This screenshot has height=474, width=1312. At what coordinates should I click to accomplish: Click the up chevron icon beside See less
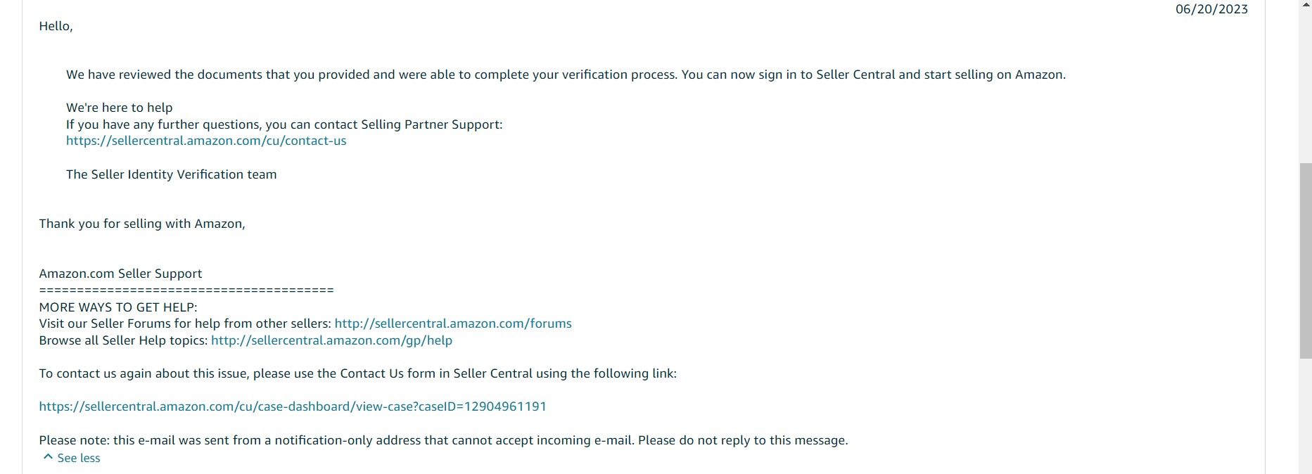coord(48,457)
